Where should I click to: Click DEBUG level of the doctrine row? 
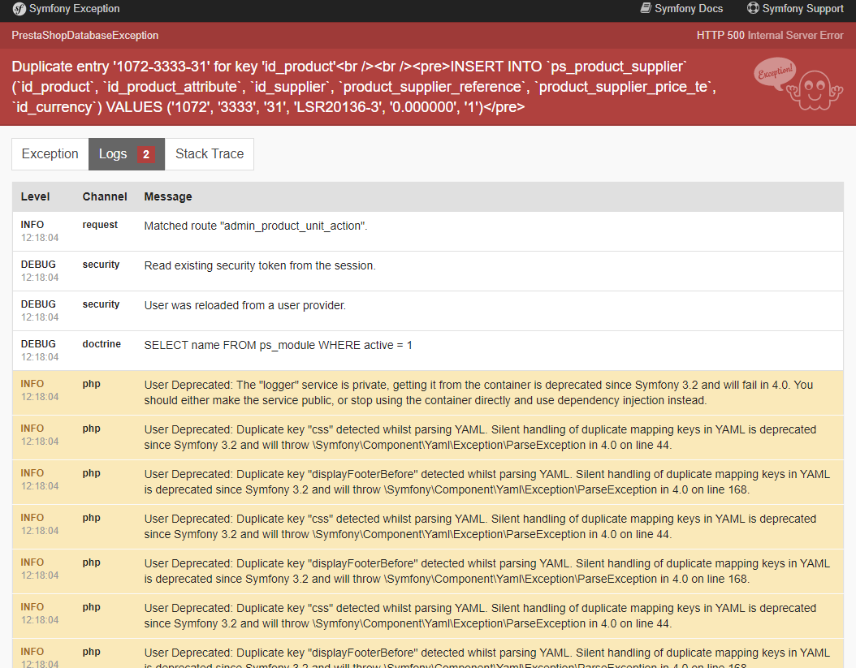coord(38,344)
